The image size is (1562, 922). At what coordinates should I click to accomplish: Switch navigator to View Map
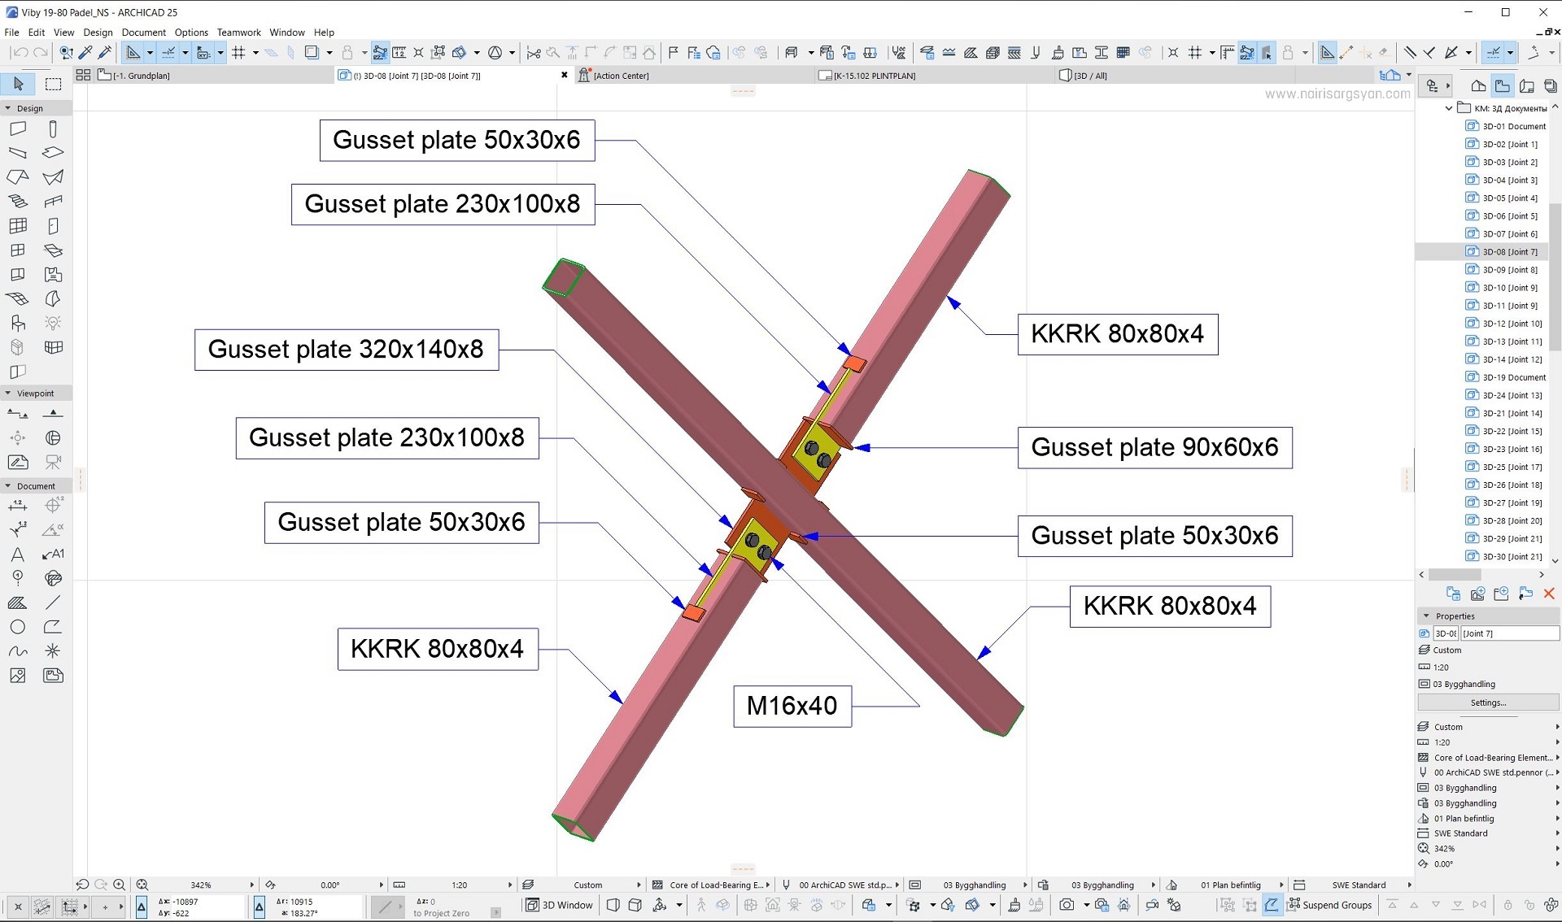point(1503,85)
